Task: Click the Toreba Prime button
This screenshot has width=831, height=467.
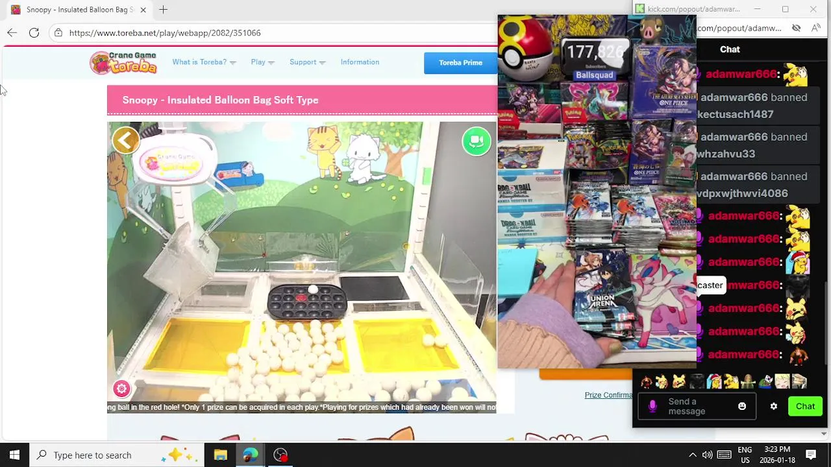Action: [x=460, y=63]
